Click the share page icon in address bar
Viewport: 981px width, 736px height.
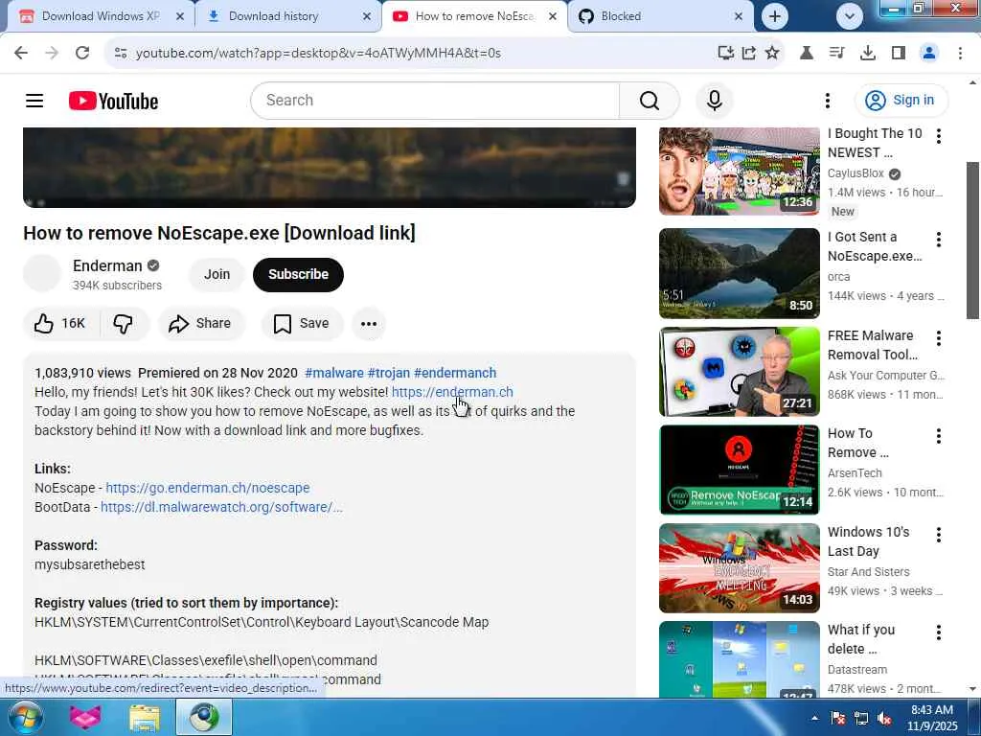point(748,54)
